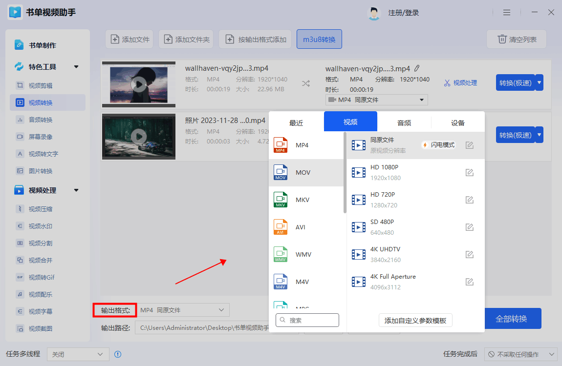Toggle the shuffle icon beside wallhaven-vqy2jp file
Viewport: 562px width, 366px height.
306,84
